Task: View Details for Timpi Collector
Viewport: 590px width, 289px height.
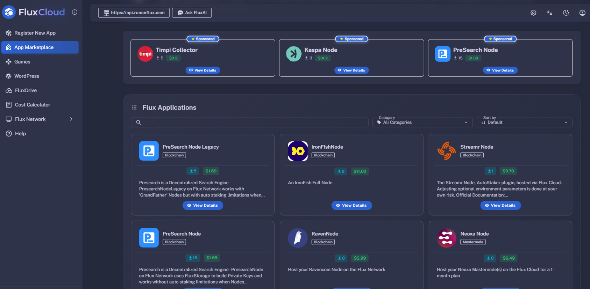Action: tap(203, 70)
